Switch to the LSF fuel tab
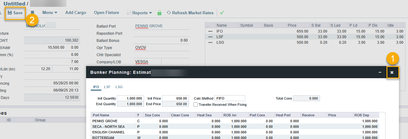 coord(107,87)
